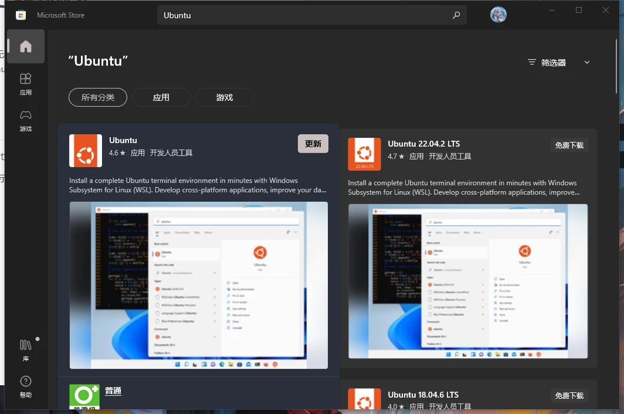
Task: Open the Ubuntu 22.04.2 LTS screenshot thumbnail
Action: 467,281
